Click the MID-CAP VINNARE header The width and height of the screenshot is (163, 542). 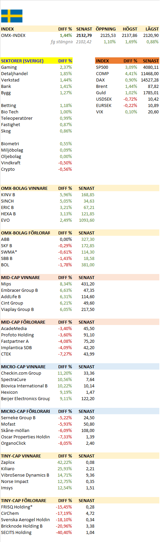click(20, 277)
